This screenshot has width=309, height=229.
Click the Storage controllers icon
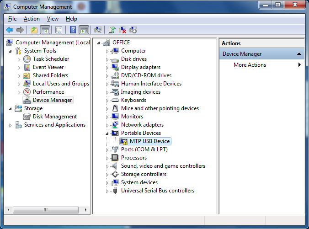115,174
